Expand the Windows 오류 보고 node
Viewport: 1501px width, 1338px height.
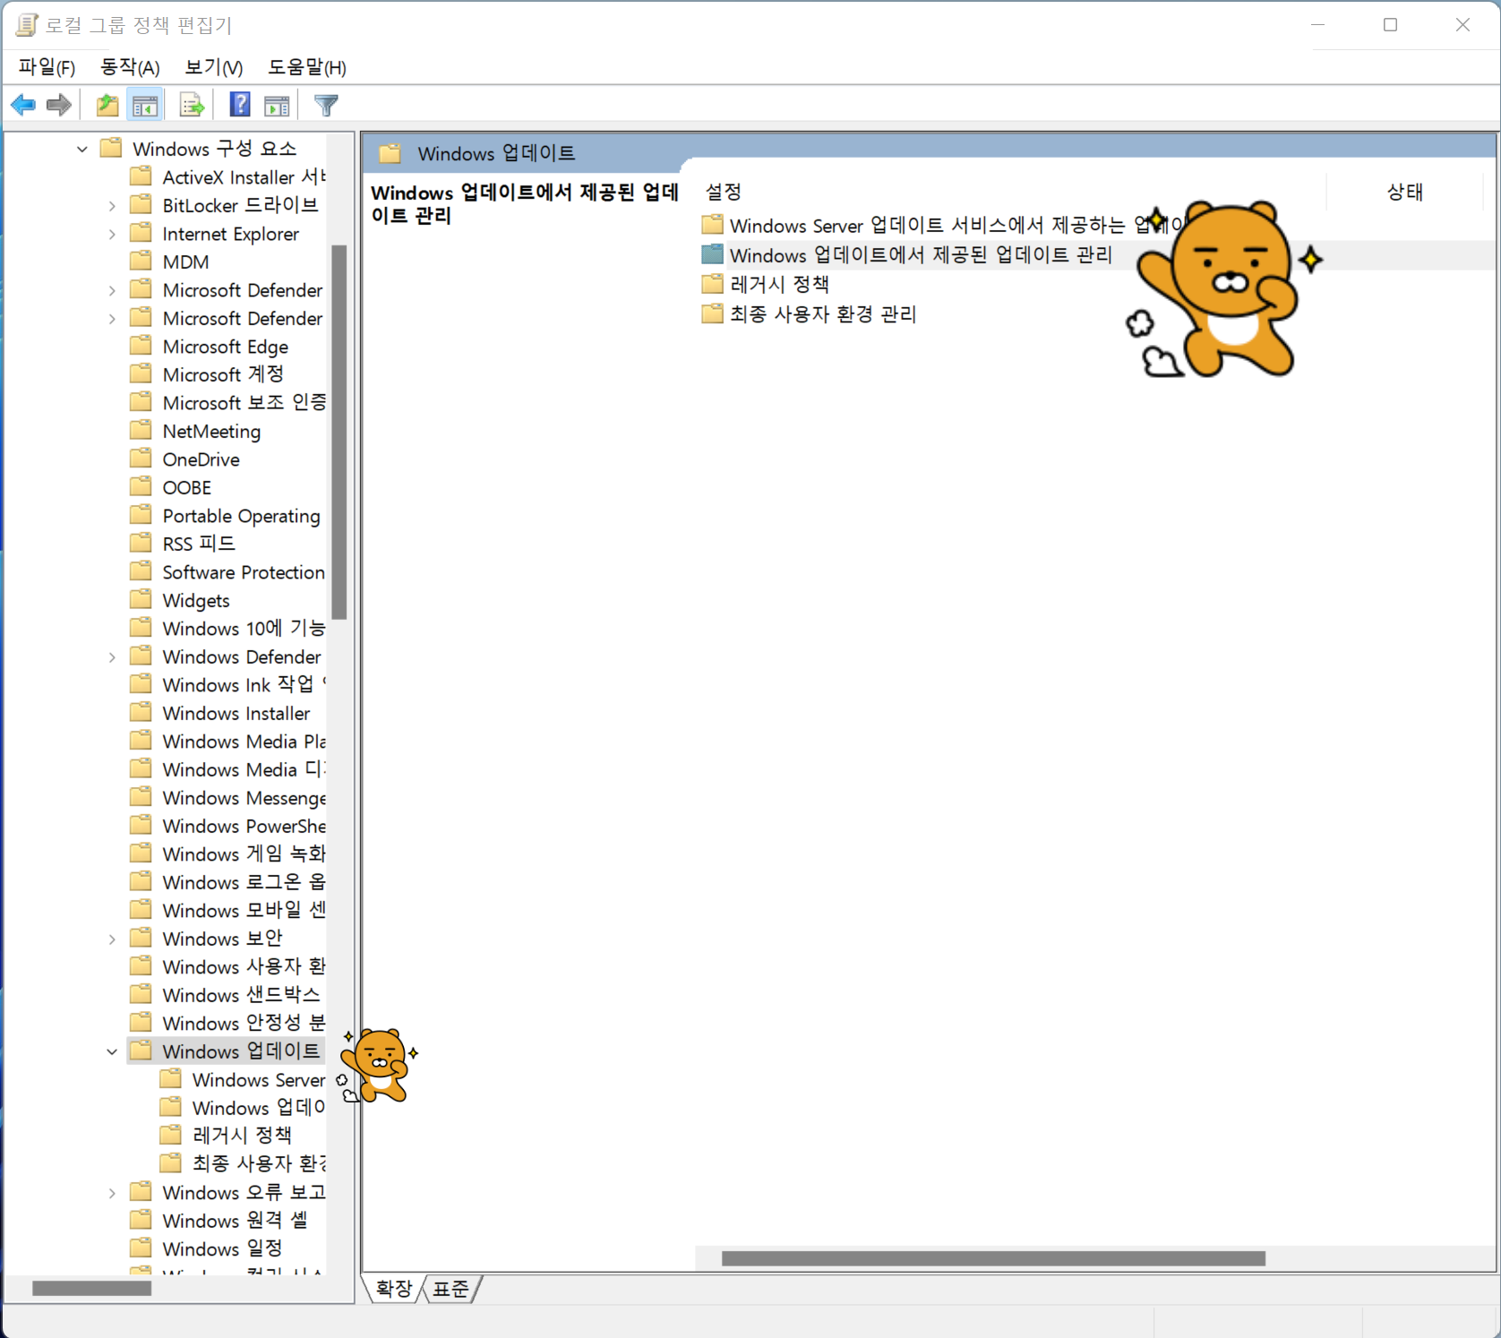112,1193
